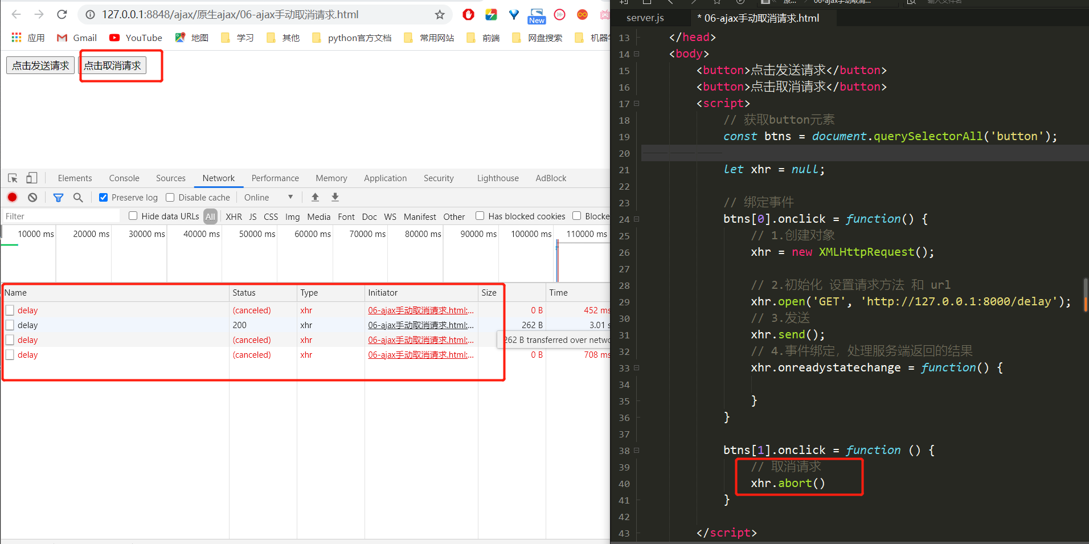The height and width of the screenshot is (544, 1089).
Task: Switch to Lighthouse tab
Action: [498, 178]
